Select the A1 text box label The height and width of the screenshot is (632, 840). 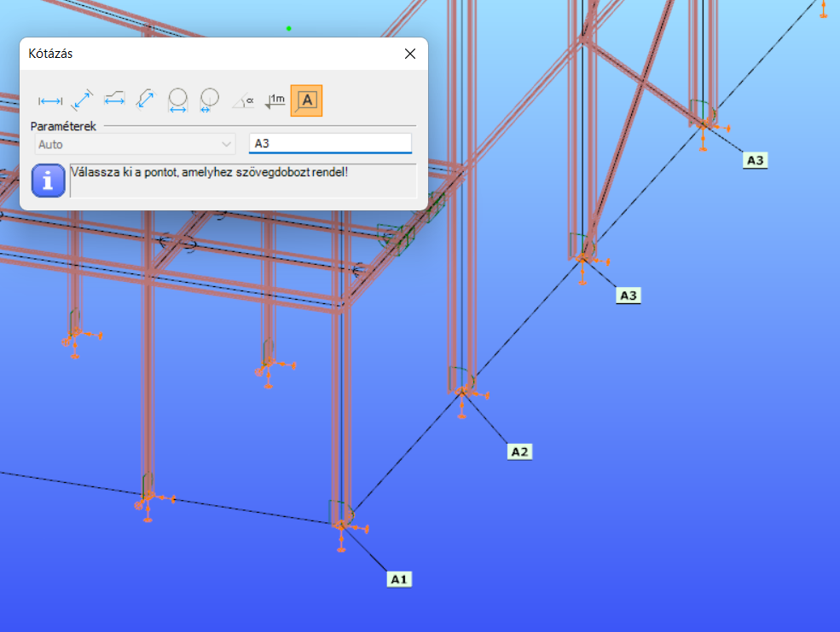(x=399, y=579)
